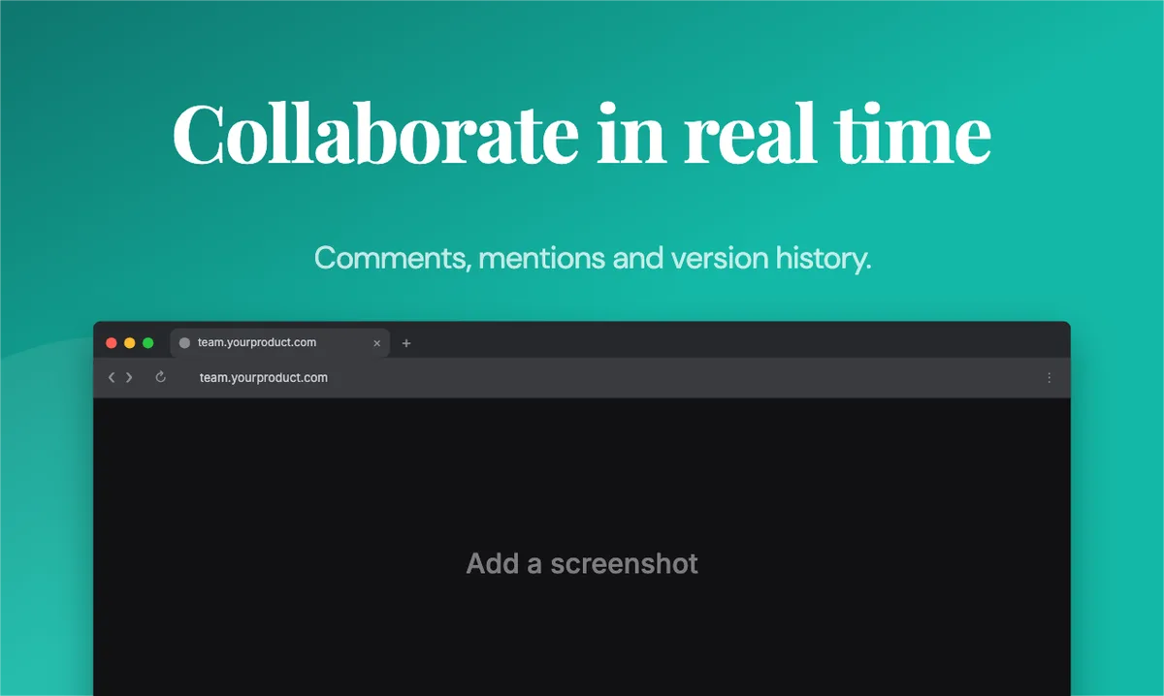Open the three-dot browser menu
1164x696 pixels.
point(1049,378)
